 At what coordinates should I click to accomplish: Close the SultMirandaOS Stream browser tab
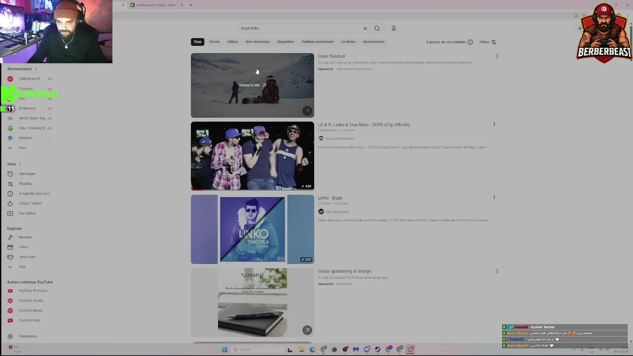click(182, 5)
